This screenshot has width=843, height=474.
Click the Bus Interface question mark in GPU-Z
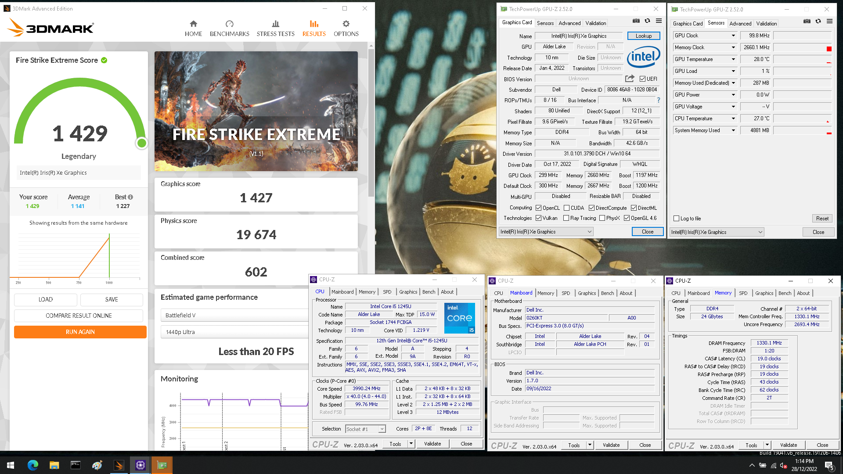click(x=658, y=100)
